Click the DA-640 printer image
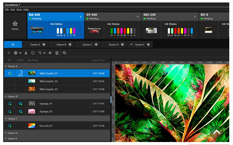Screen dimensions: 233x145 (x=37, y=30)
